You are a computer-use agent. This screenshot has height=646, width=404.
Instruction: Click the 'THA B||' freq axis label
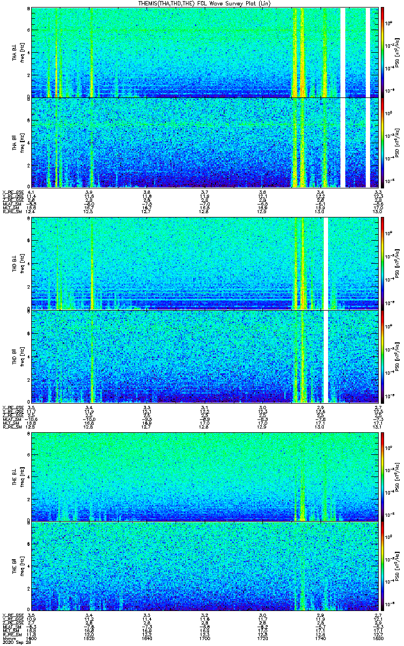tap(18, 143)
